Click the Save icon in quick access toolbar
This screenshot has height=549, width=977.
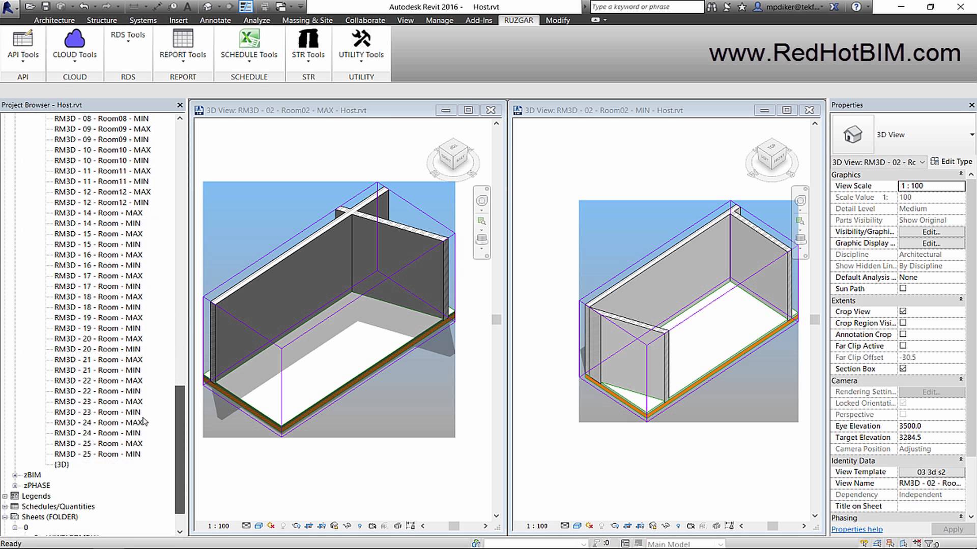coord(46,7)
